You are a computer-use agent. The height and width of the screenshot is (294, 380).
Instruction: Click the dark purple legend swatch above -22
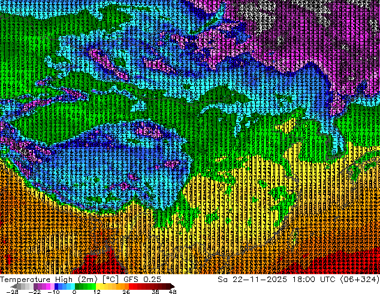click(x=35, y=286)
